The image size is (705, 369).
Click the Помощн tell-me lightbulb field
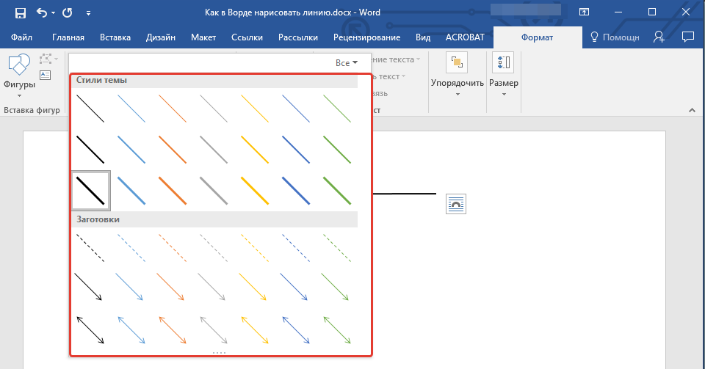tap(615, 37)
